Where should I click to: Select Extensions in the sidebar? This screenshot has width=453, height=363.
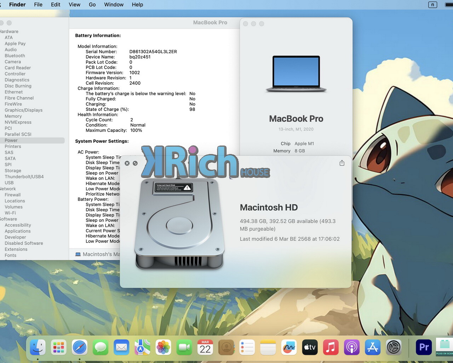pyautogui.click(x=16, y=249)
